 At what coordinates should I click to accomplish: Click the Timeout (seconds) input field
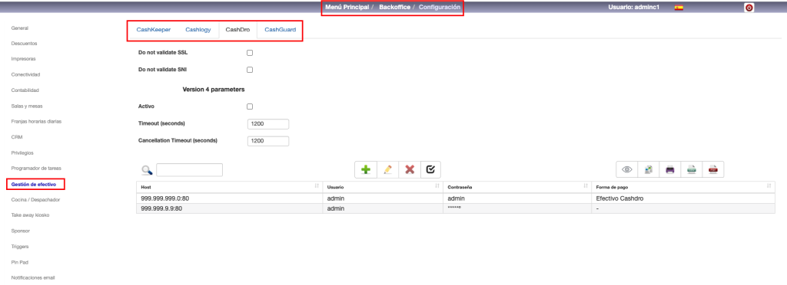pos(268,124)
